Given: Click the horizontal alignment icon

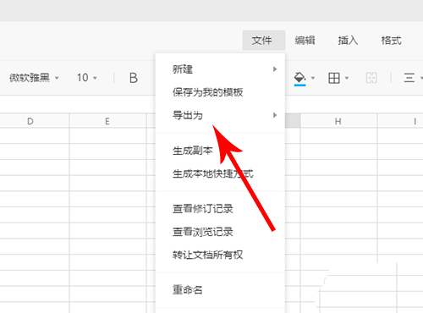Looking at the screenshot, I should (409, 78).
